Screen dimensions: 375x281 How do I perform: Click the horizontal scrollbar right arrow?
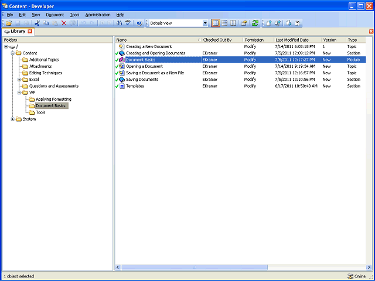(369, 267)
